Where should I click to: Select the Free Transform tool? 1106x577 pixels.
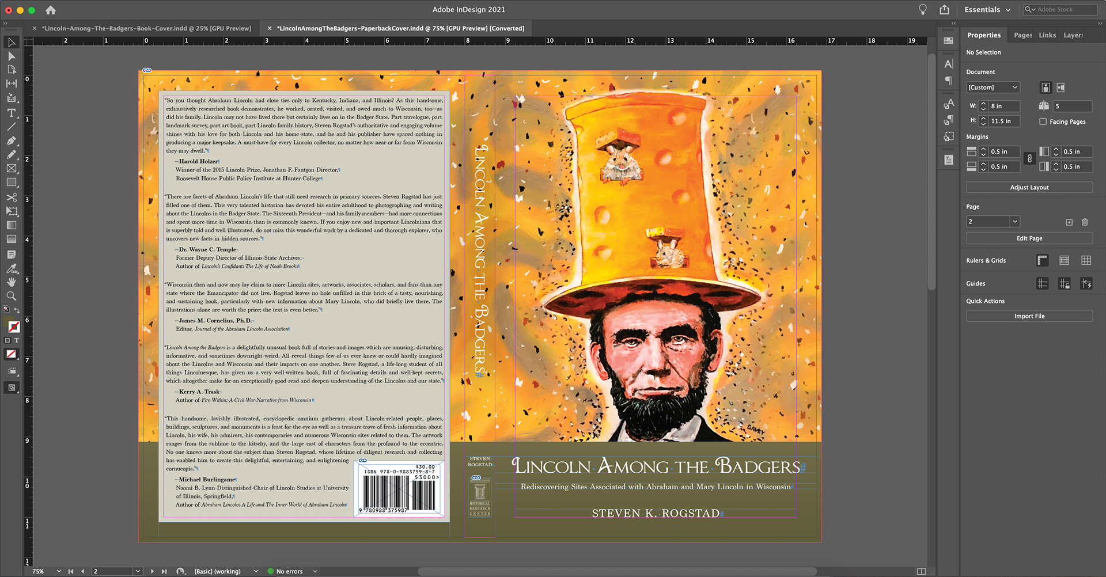11,211
